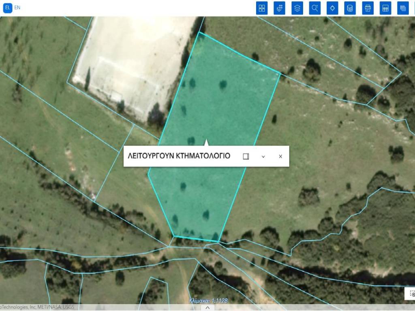The height and width of the screenshot is (311, 415).
Task: Open the add data database icon
Action: click(350, 8)
